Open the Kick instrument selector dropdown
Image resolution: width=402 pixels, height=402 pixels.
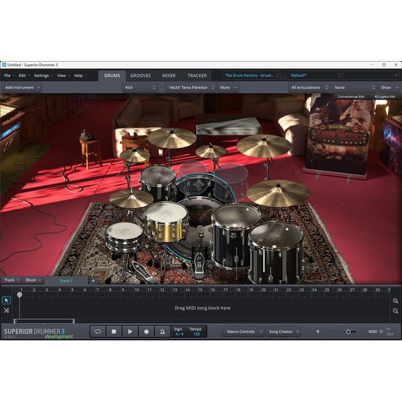pos(140,87)
